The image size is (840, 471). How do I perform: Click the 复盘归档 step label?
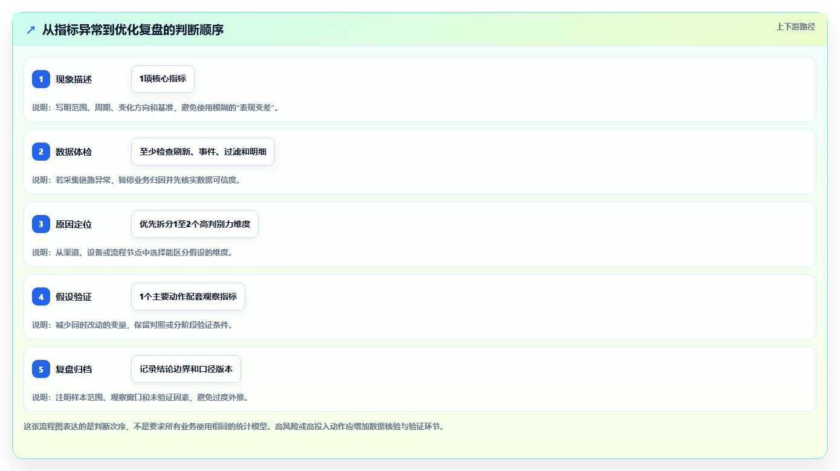(x=74, y=369)
